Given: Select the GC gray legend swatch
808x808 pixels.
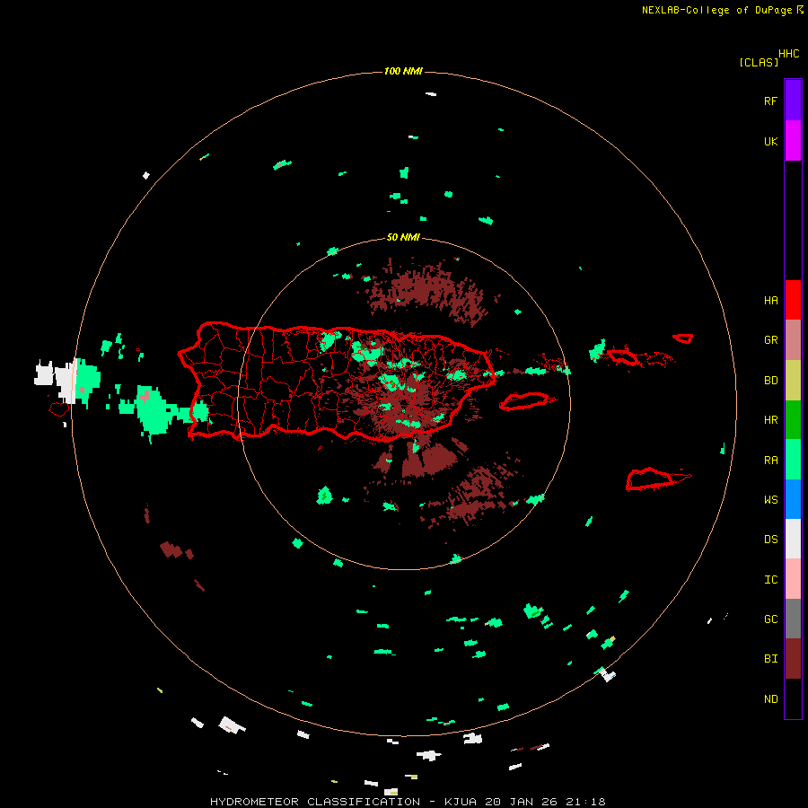Looking at the screenshot, I should pyautogui.click(x=793, y=619).
